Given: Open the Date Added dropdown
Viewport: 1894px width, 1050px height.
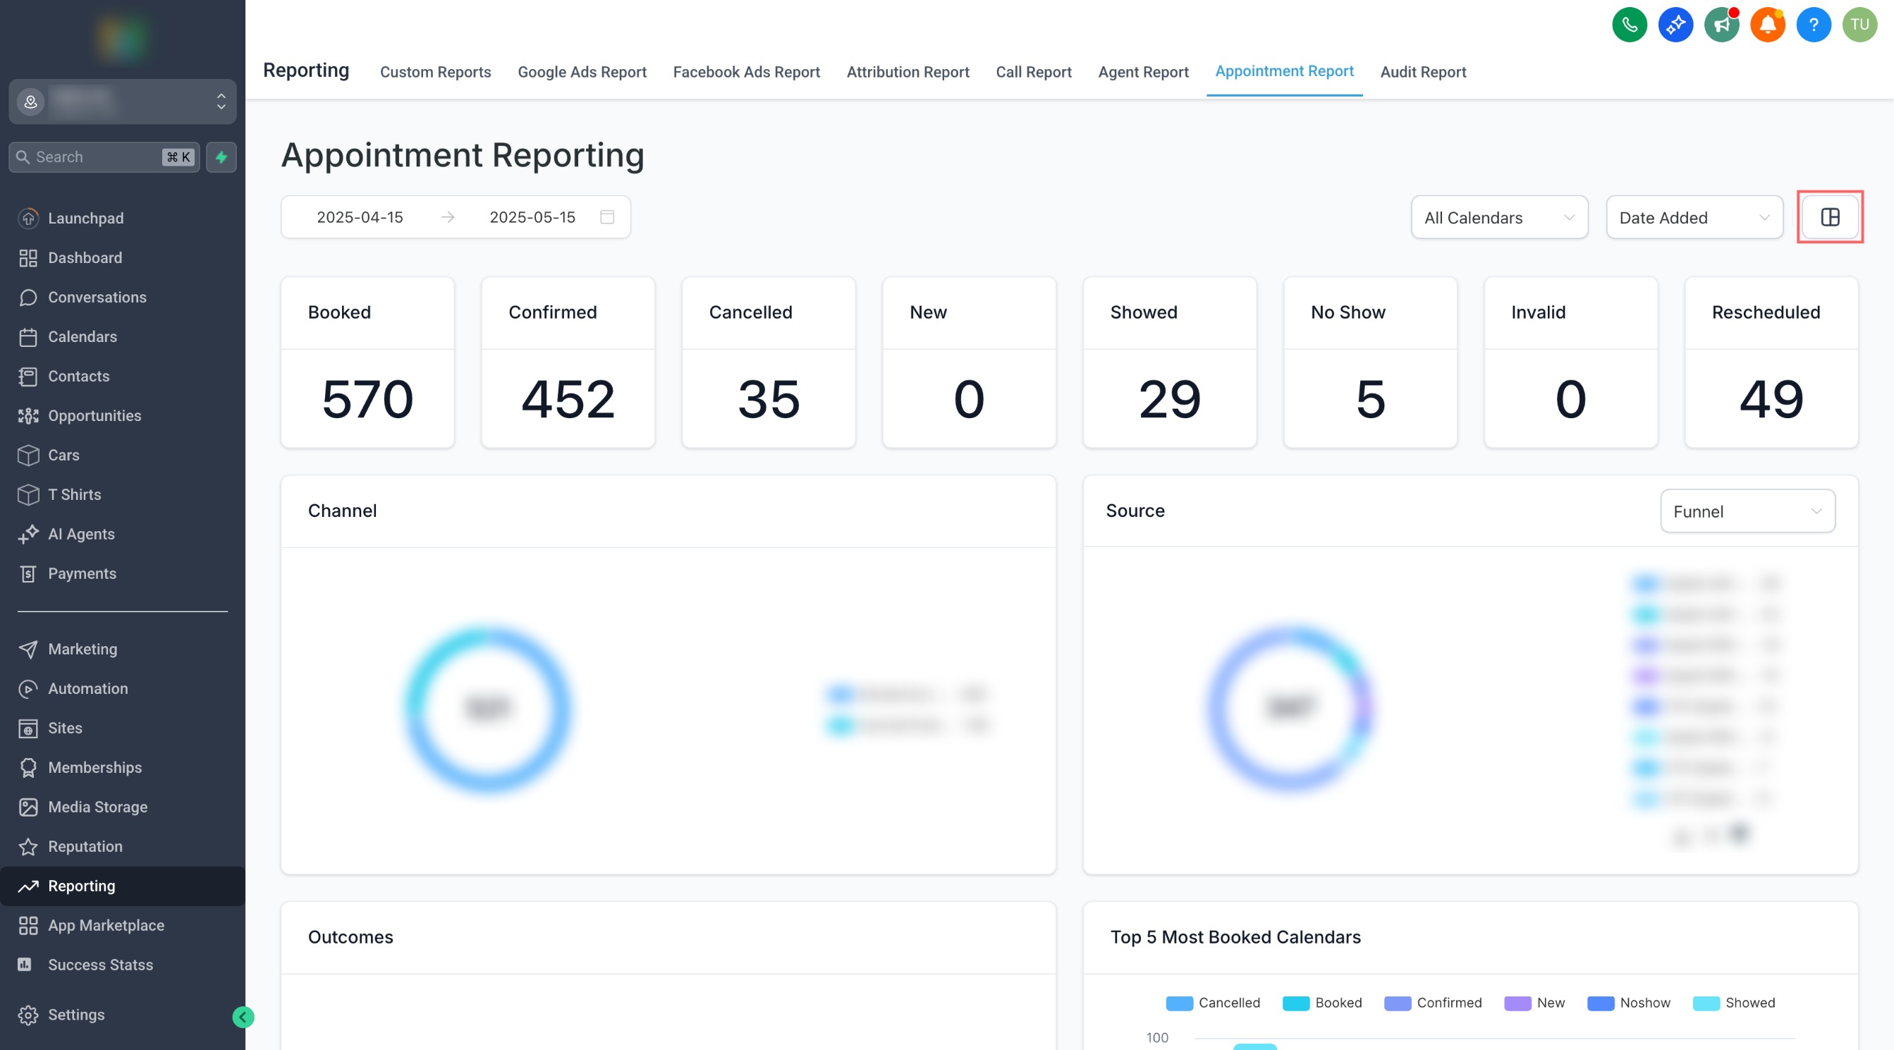Looking at the screenshot, I should (x=1693, y=217).
